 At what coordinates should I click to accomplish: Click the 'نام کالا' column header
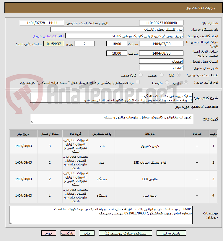(x=150, y=134)
